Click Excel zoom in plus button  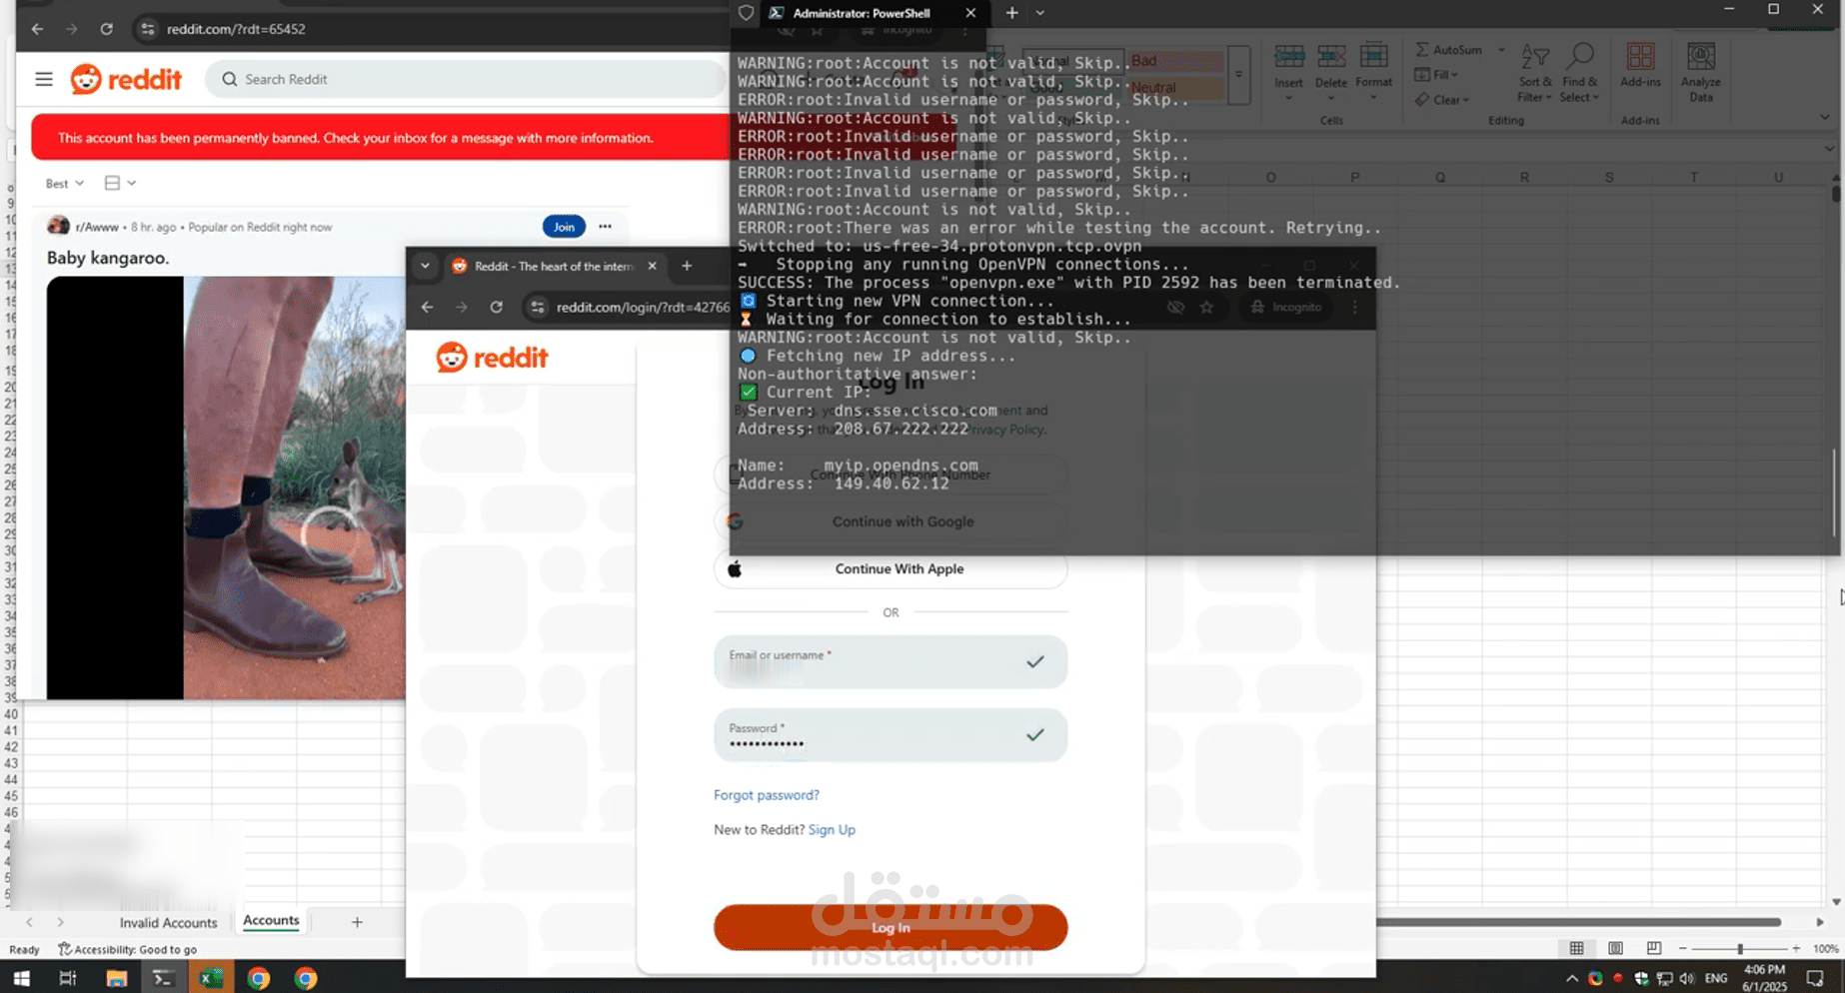click(1796, 948)
